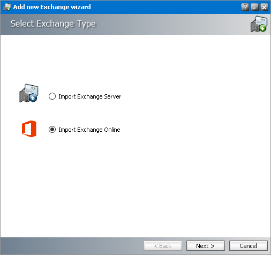This screenshot has width=271, height=255.
Task: Click the green plus badge on header icon
Action: pyautogui.click(x=262, y=28)
